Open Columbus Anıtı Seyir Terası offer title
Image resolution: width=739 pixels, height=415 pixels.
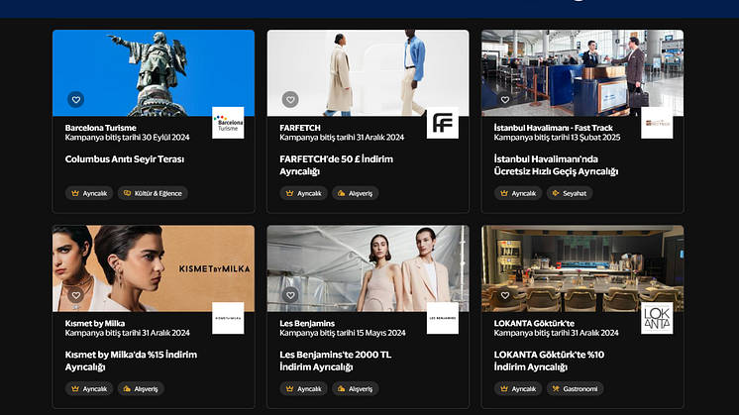coord(125,159)
